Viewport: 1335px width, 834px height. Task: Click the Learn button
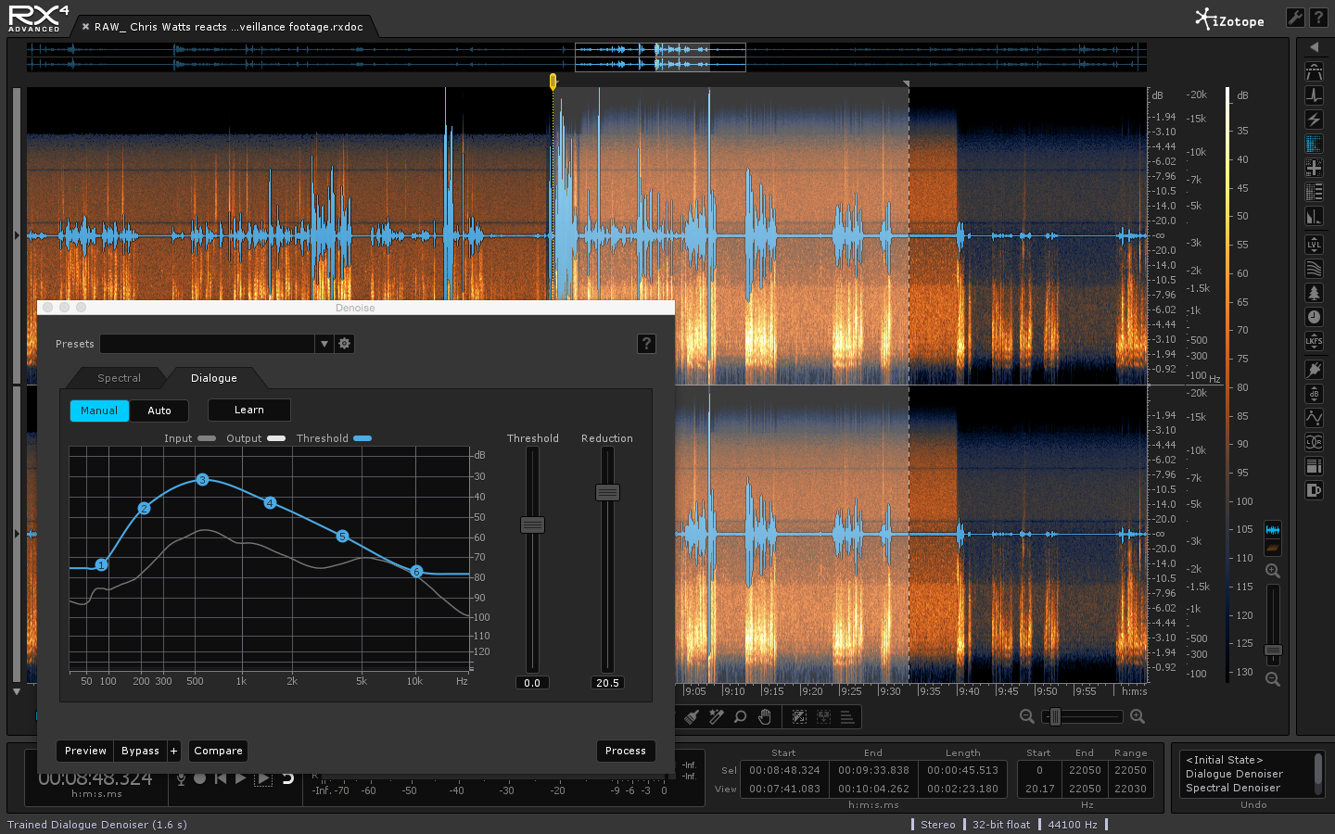click(249, 410)
